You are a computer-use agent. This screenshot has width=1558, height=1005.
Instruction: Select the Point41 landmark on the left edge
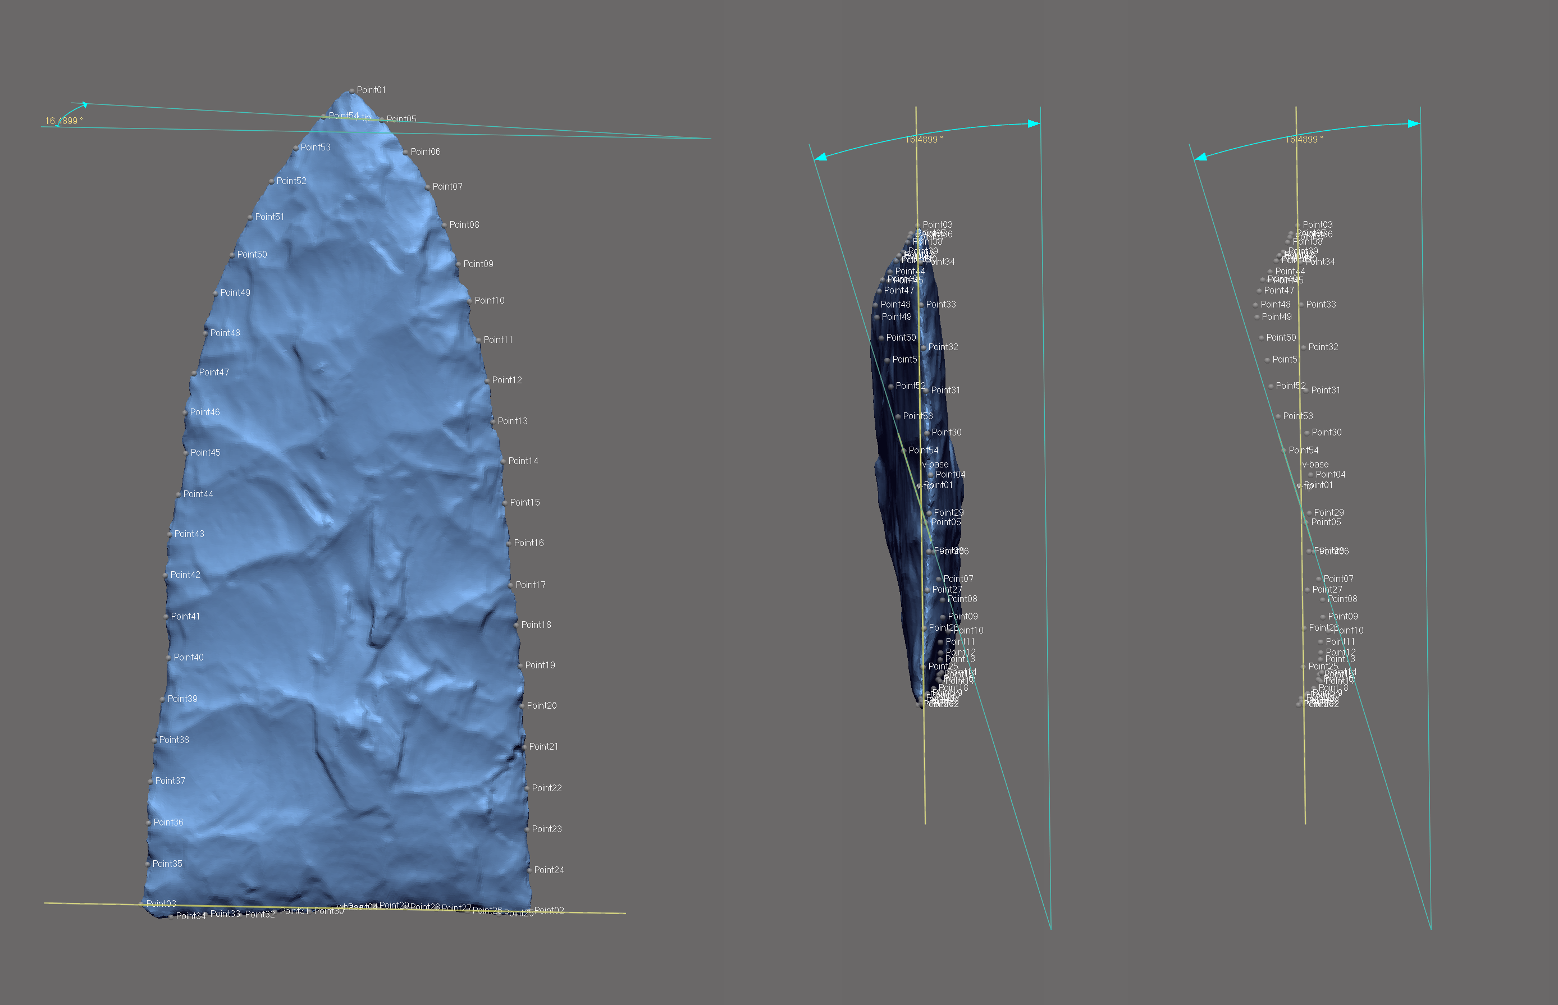coord(166,617)
